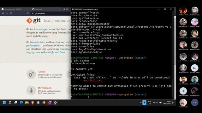
Task: Show the +15 additional participants
Action: click(x=195, y=103)
